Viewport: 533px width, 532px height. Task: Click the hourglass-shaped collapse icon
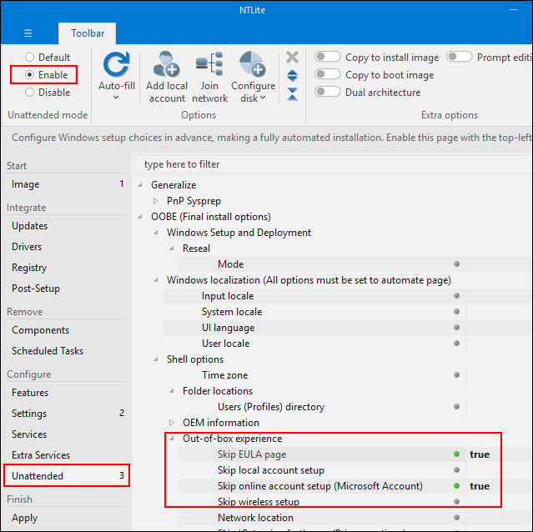tap(292, 93)
